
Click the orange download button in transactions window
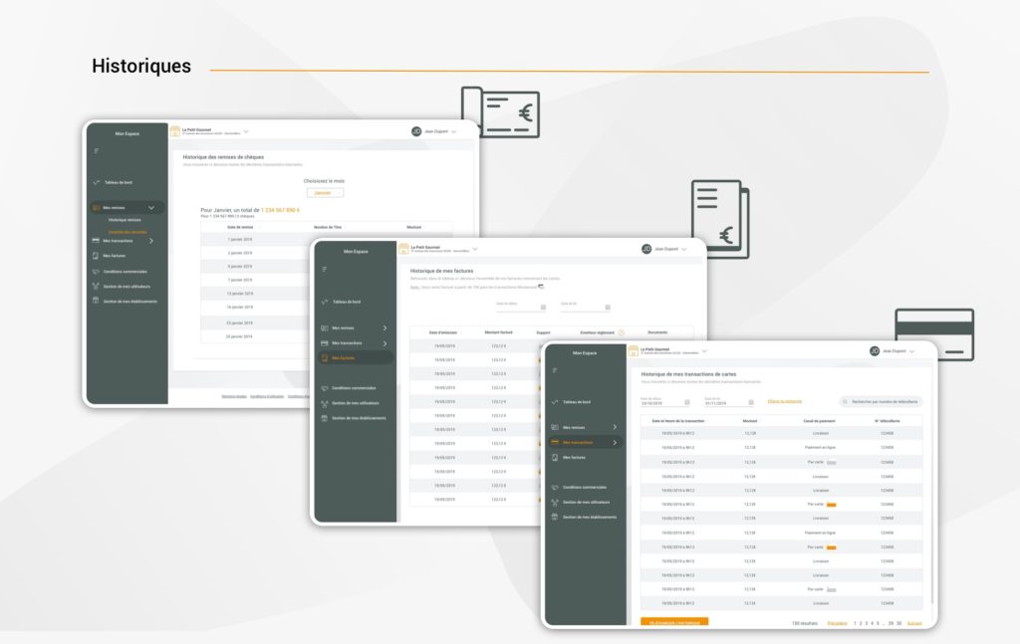(674, 622)
